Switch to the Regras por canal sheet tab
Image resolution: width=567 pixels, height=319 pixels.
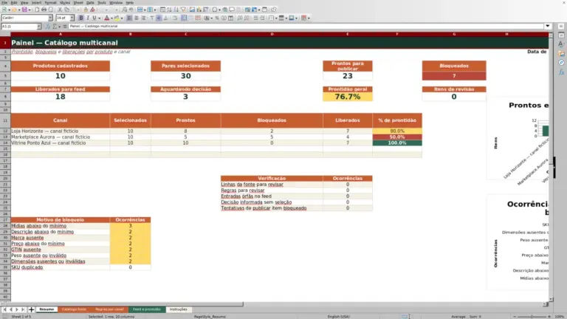click(x=109, y=309)
